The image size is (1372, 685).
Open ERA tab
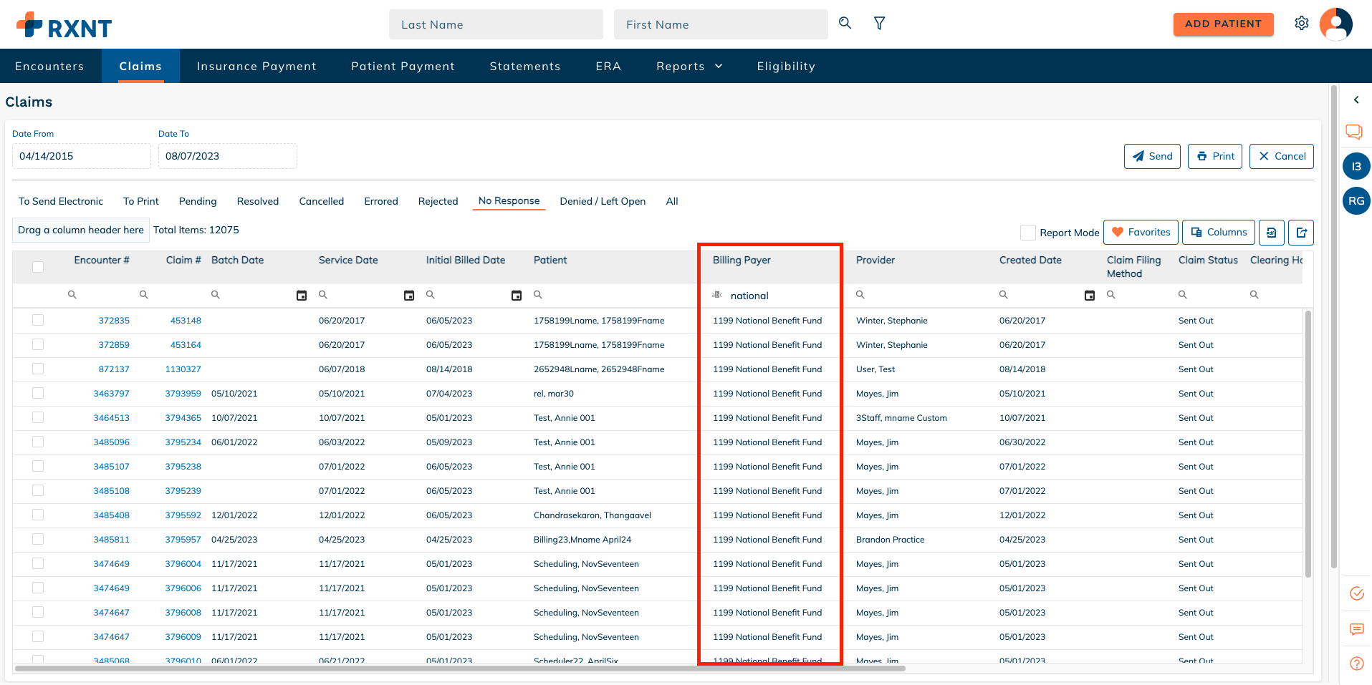point(608,66)
